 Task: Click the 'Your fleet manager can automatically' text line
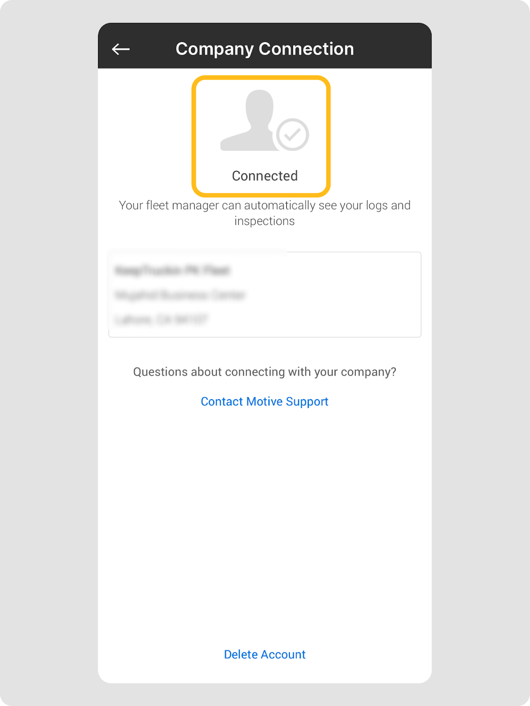pos(265,206)
